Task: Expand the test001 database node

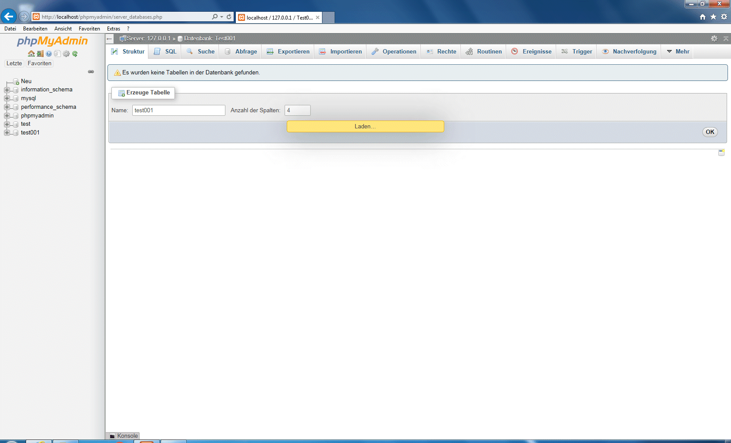Action: point(7,133)
